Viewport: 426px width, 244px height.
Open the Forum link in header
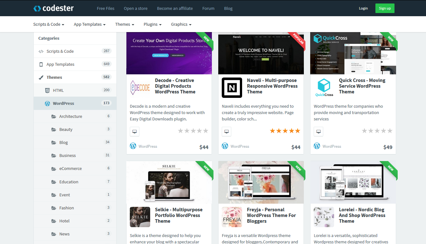[208, 8]
